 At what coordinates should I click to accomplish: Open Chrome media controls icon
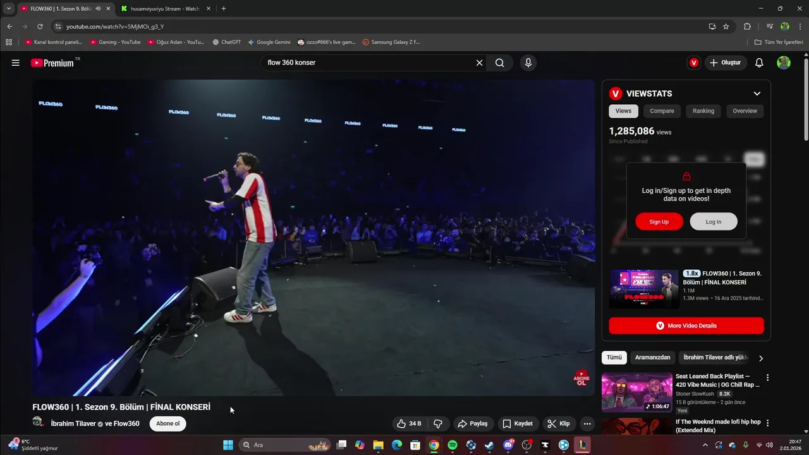769,27
